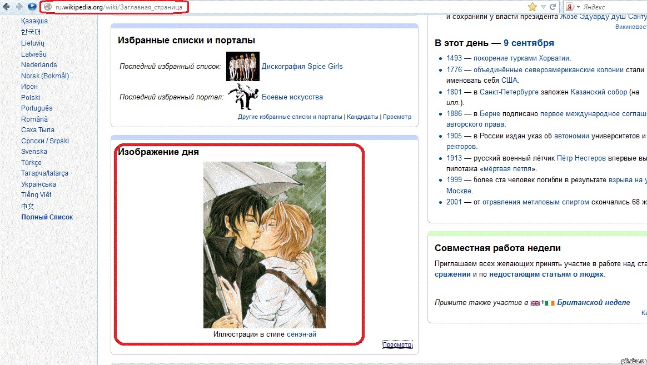
Task: Switch to Română language
Action: point(34,119)
